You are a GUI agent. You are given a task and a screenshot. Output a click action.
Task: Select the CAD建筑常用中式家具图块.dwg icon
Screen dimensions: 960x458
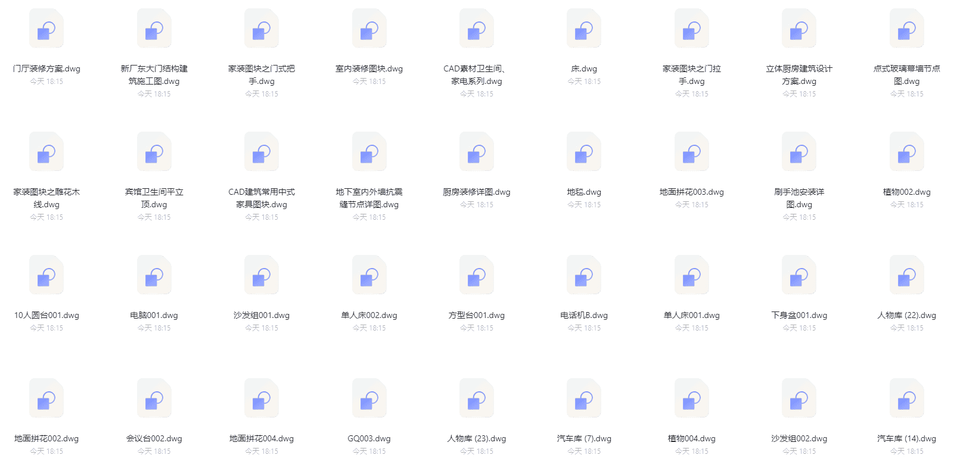(262, 152)
